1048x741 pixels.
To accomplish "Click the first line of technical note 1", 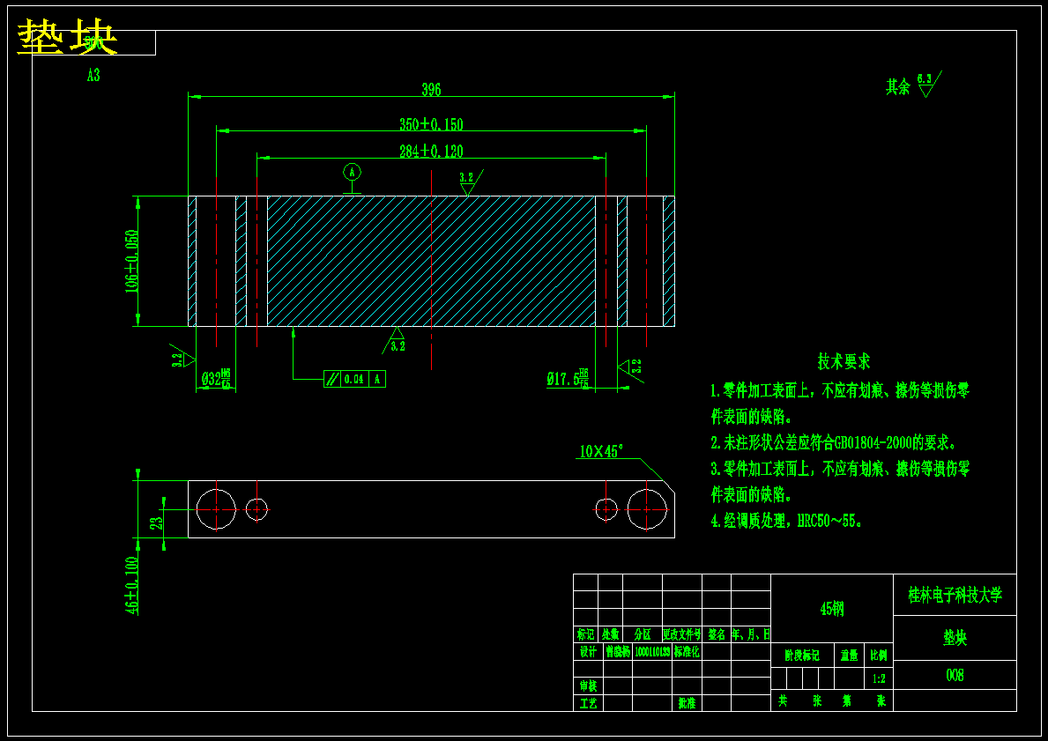I will pos(840,391).
